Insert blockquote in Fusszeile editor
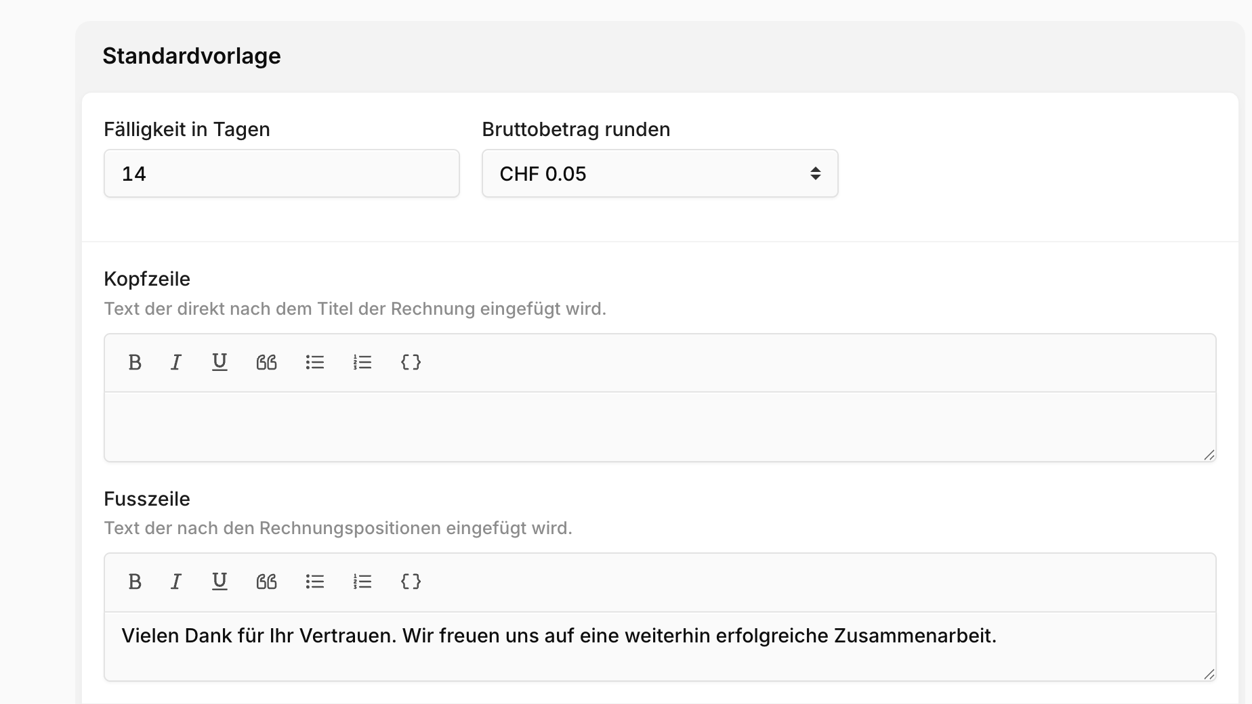 [266, 582]
